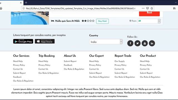The height and width of the screenshot is (100, 178).
Task: Open Our Rules & Regulation under Report Trade
Action: coord(125,77)
